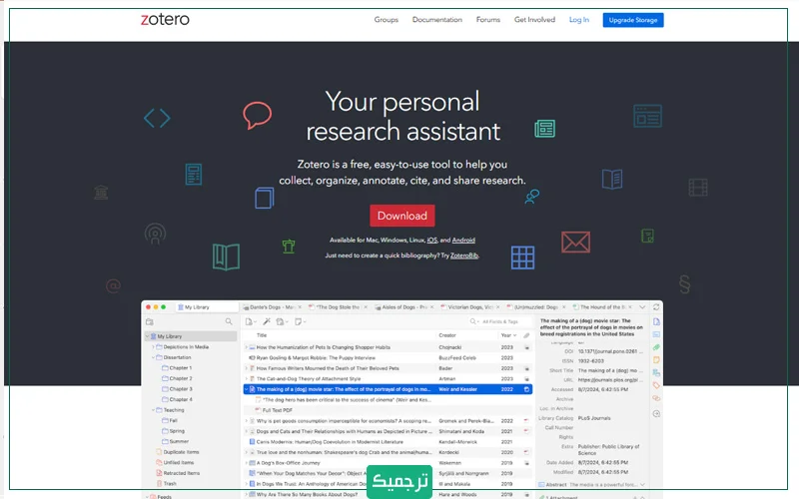
Task: Click the Locate arrow-circle sidenav icon
Action: coord(656,413)
